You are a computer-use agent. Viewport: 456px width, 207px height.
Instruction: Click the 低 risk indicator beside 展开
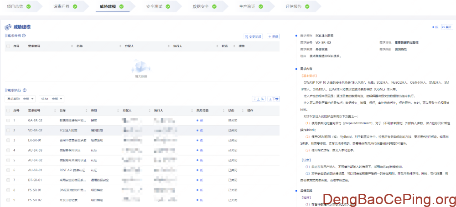click(435, 27)
